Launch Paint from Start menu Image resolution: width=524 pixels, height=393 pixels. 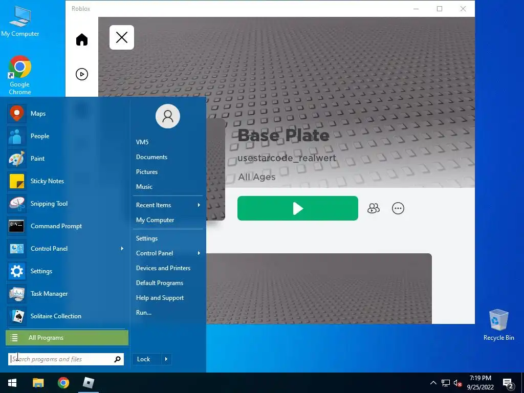point(66,159)
